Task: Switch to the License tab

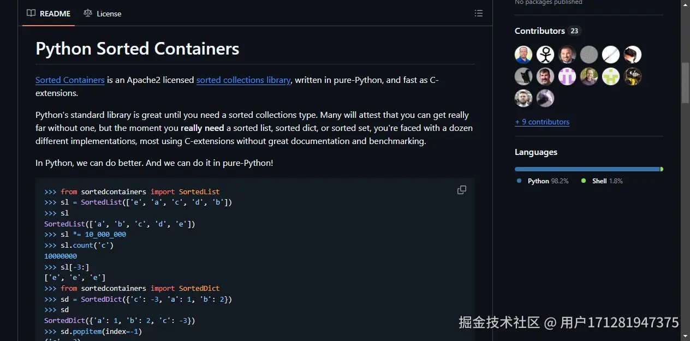Action: [x=102, y=14]
